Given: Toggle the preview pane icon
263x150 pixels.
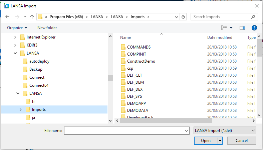Looking at the screenshot, I should coord(242,28).
